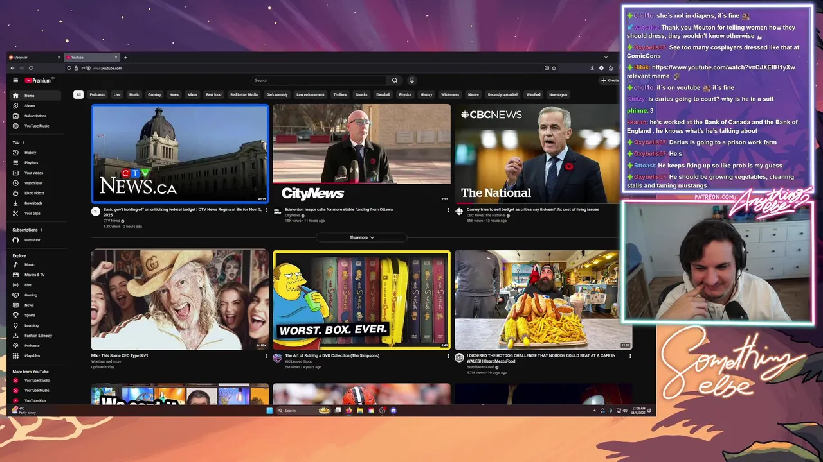Open the YouTube hamburger guide menu
823x462 pixels.
tap(15, 80)
